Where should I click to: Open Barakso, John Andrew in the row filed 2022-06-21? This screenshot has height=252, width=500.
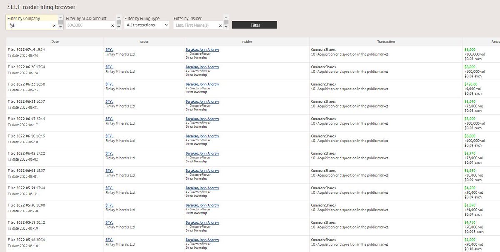coord(202,101)
